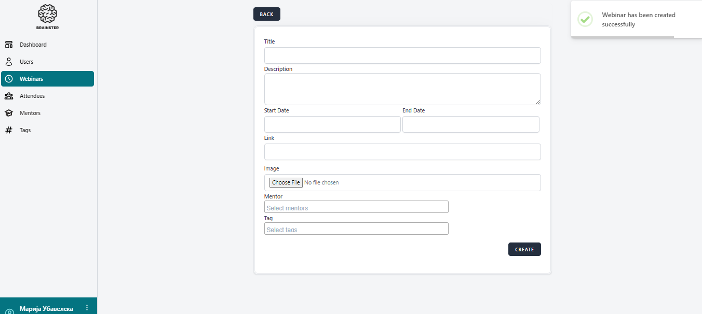Click the Attendees group icon
This screenshot has width=702, height=314.
pos(9,96)
